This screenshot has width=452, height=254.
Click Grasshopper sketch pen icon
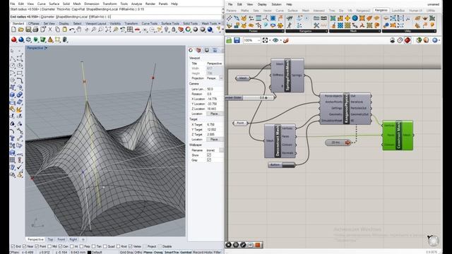[285, 40]
